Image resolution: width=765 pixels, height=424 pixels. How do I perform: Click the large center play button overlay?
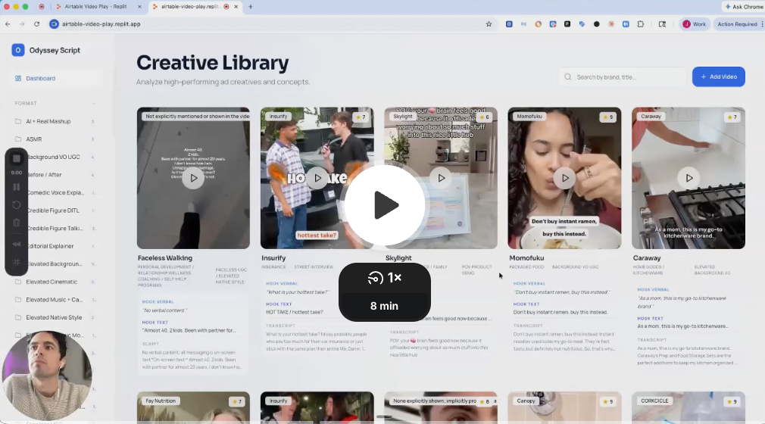pos(385,205)
